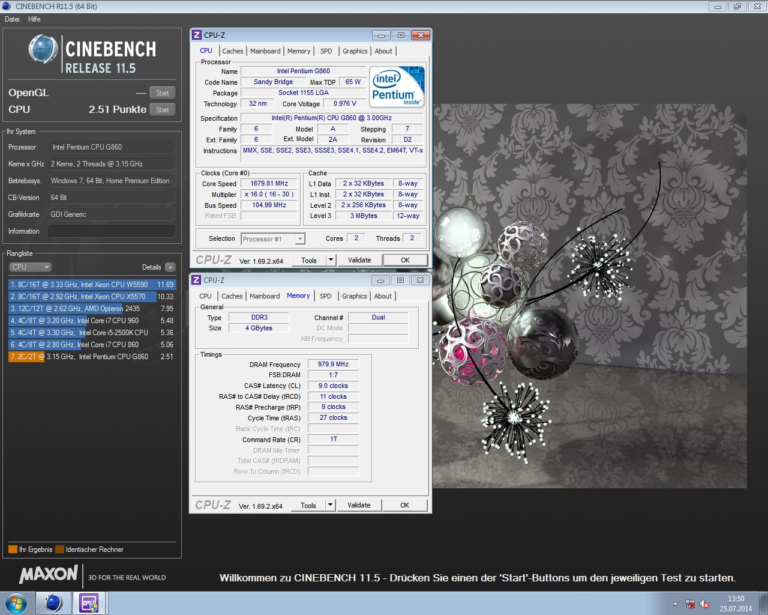Click the MAXON logo

(x=49, y=575)
